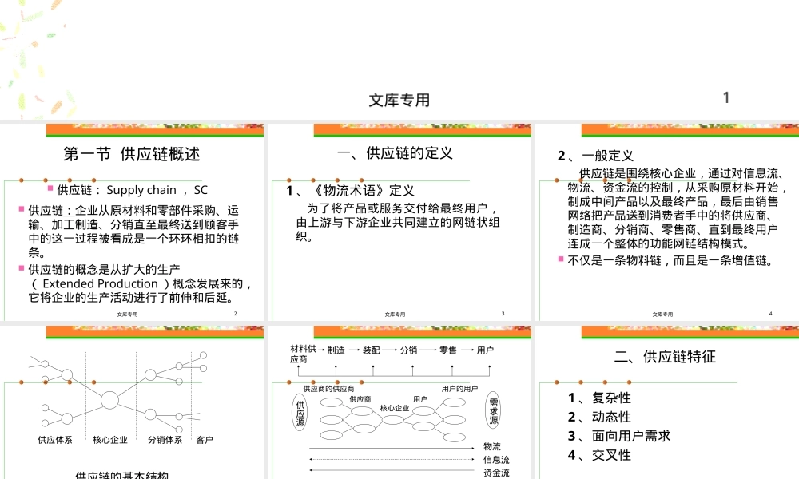Select the '用户的用户' label
The height and width of the screenshot is (479, 799).
(x=459, y=389)
